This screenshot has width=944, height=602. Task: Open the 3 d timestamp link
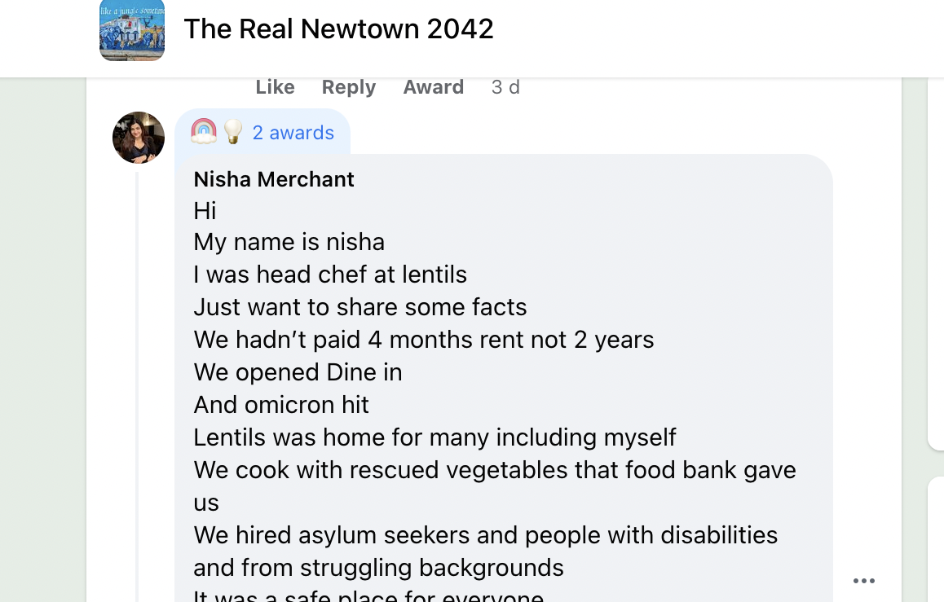click(x=505, y=87)
